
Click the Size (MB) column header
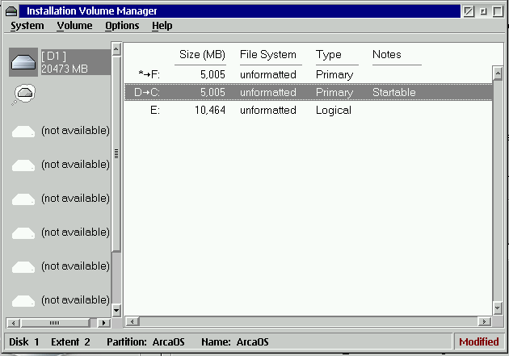pos(202,55)
